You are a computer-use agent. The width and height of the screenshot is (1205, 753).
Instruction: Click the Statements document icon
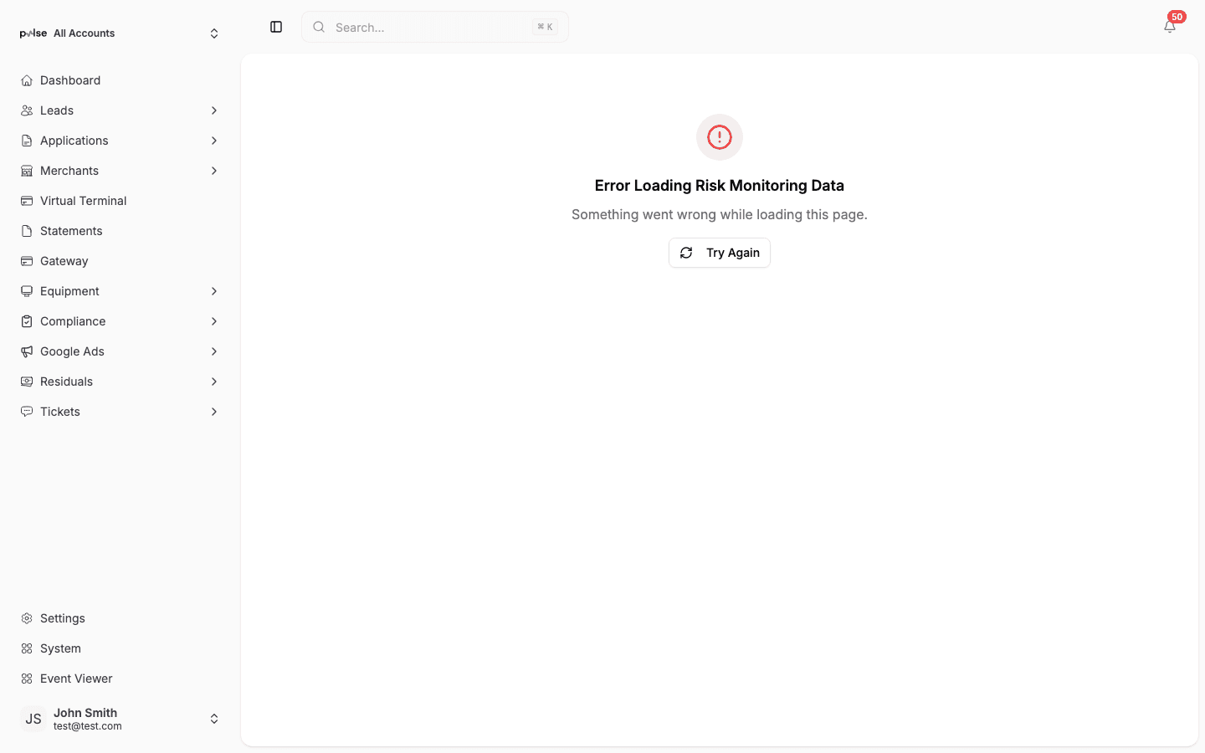[x=27, y=230]
